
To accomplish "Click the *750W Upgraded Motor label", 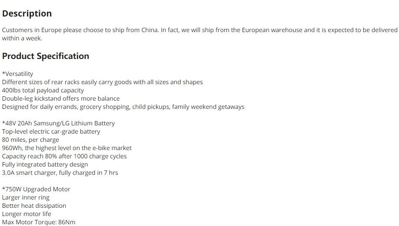I will pyautogui.click(x=36, y=189).
